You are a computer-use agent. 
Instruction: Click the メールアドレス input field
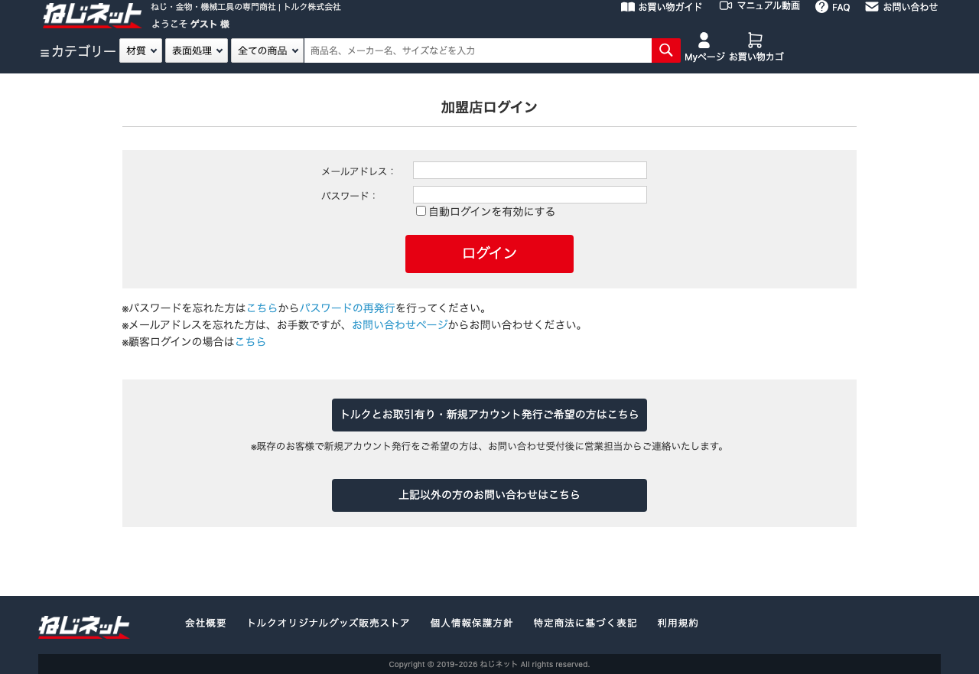click(x=529, y=170)
